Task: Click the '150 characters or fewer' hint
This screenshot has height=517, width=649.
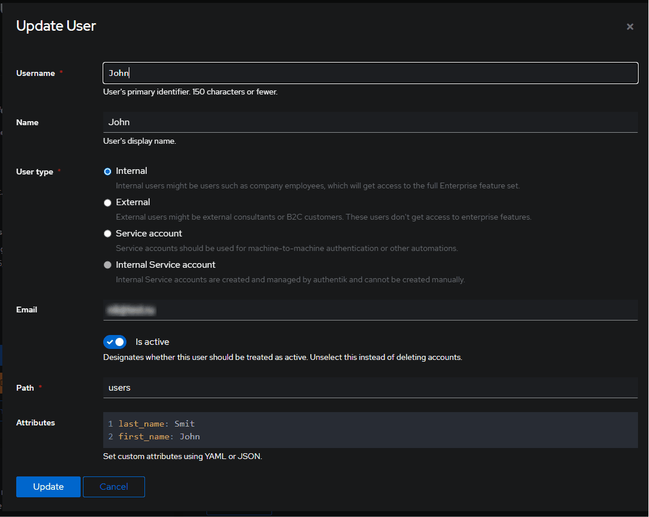Action: [x=235, y=92]
